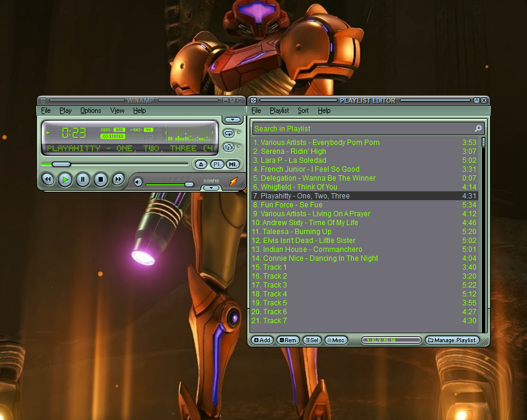This screenshot has width=527, height=420.
Task: Open Help menu in Winamp main window
Action: pyautogui.click(x=140, y=110)
